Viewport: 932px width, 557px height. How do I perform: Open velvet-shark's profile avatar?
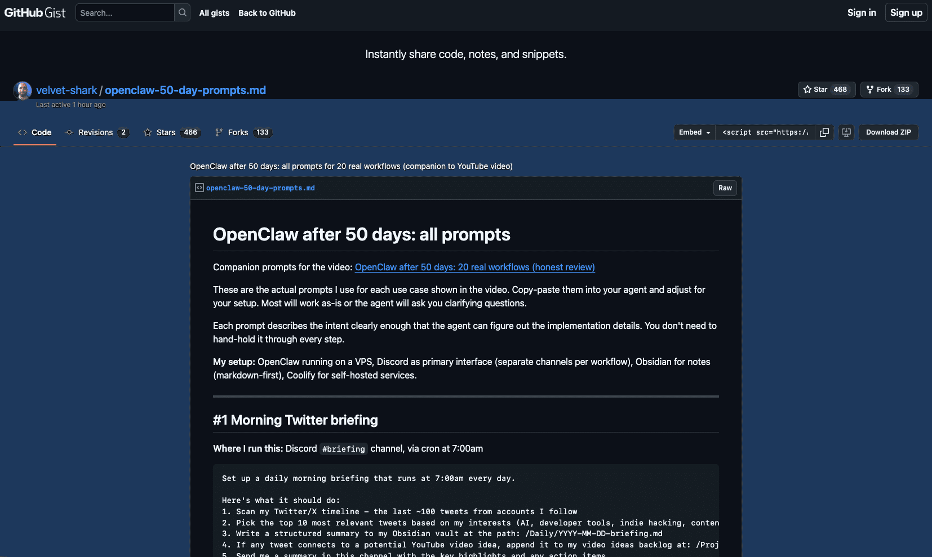(23, 90)
